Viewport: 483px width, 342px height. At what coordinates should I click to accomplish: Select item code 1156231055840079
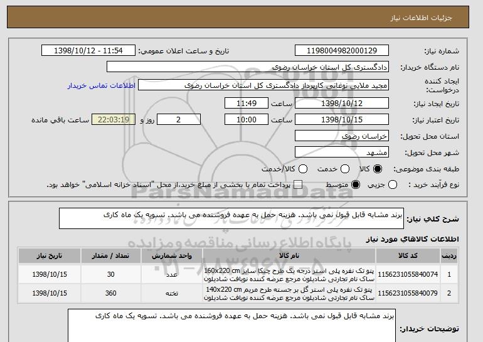click(x=408, y=293)
